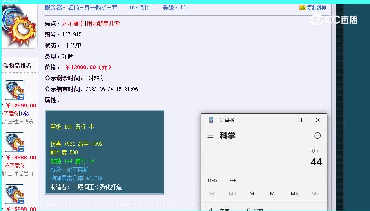
Task: Click the 敏捷 +44 魔力 -6 attribute line
Action: point(72,161)
